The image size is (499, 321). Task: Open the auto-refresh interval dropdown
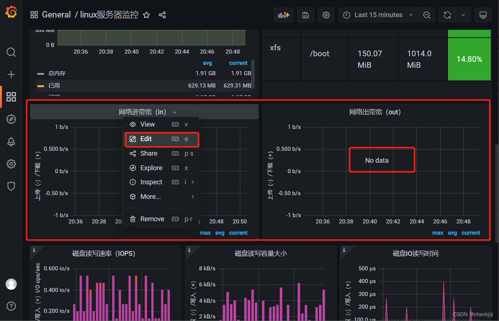coord(463,15)
